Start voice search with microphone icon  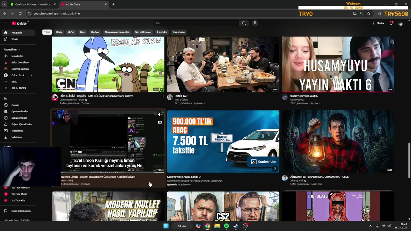coord(255,23)
